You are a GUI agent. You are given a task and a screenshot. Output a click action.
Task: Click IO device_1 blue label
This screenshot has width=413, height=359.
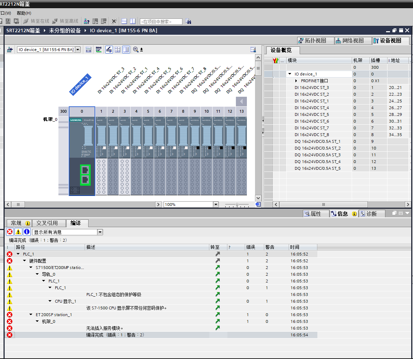[80, 84]
